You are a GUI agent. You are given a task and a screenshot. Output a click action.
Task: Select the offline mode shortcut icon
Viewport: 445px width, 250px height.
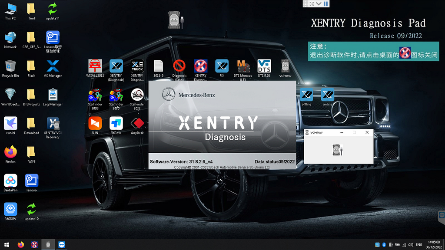(306, 95)
